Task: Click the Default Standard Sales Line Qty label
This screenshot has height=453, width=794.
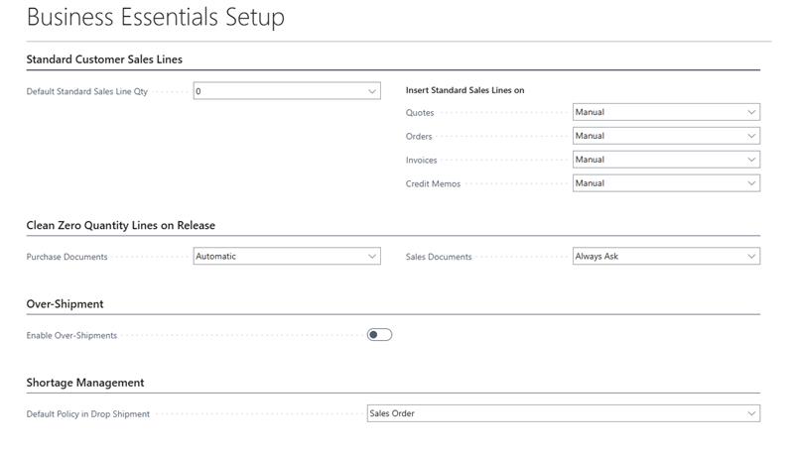Action: click(x=86, y=91)
